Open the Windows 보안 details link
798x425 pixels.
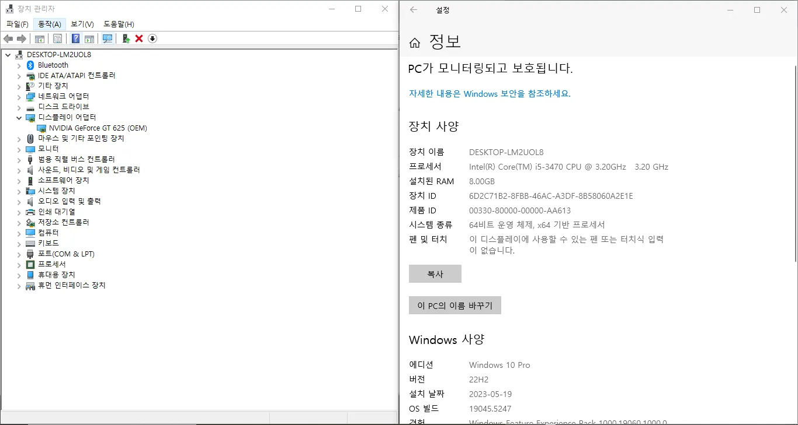(x=490, y=93)
